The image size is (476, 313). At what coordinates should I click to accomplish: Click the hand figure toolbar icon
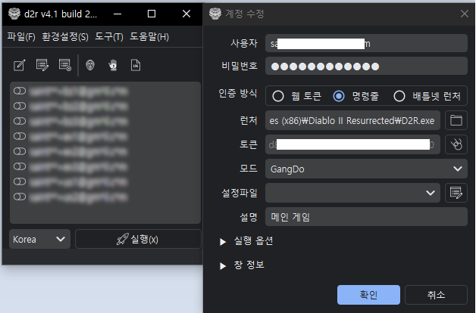[x=113, y=65]
